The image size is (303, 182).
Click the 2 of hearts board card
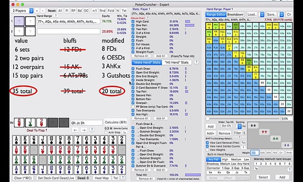[x=41, y=123]
